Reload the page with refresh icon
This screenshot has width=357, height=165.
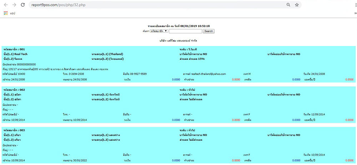[23, 5]
